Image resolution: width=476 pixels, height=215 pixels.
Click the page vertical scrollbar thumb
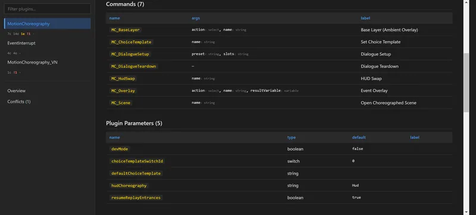click(466, 83)
